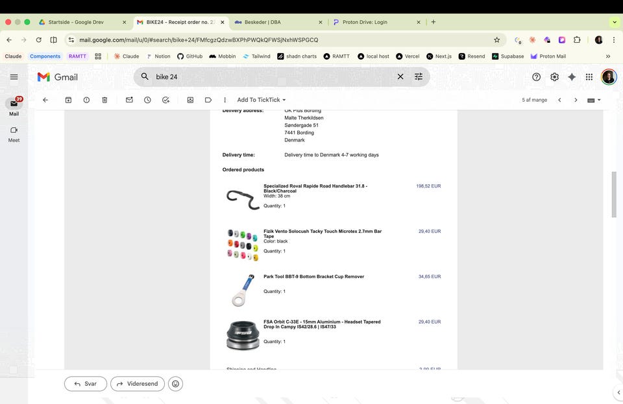
Task: Open the RAMTT purple bookmark folder
Action: click(77, 56)
